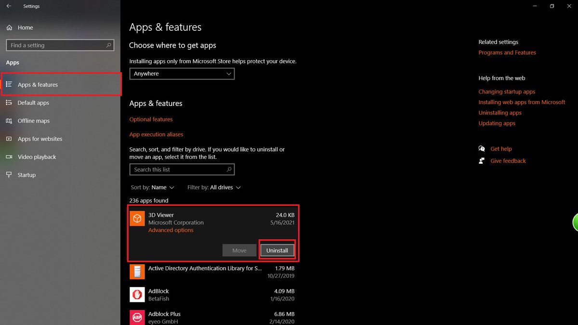Open the Home page via house icon
578x325 pixels.
point(9,27)
